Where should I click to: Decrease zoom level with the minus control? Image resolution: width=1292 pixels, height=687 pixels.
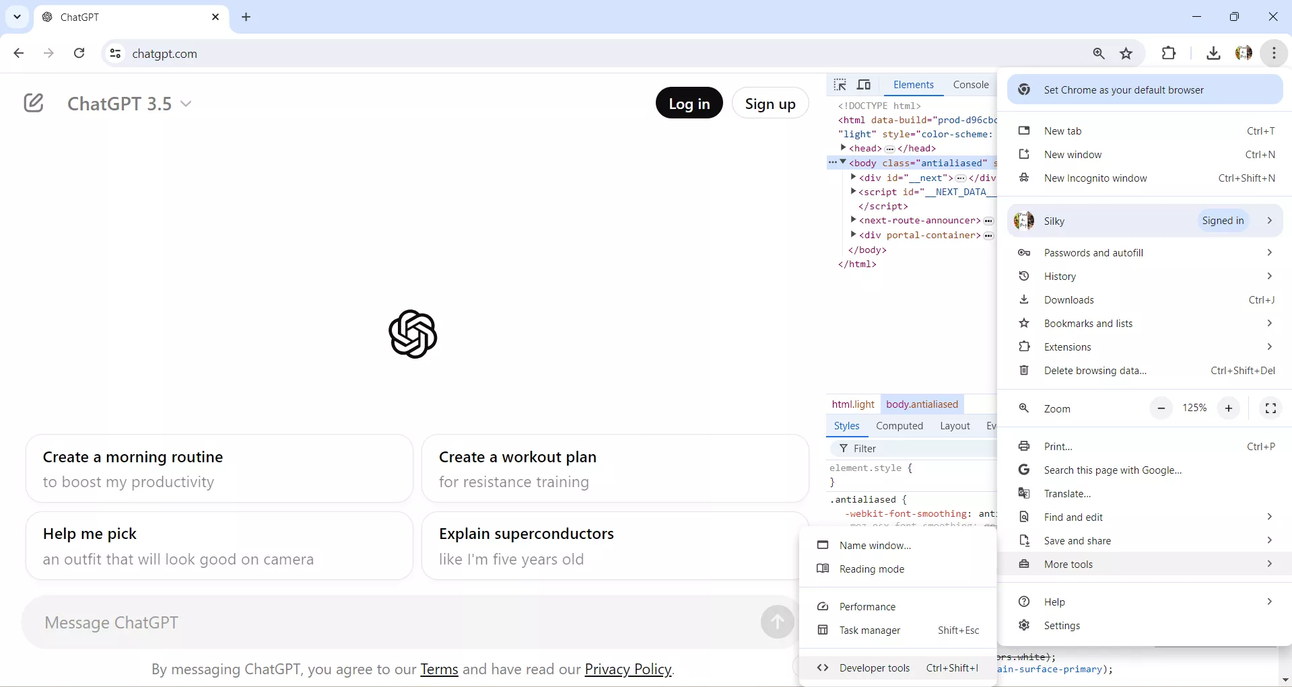tap(1161, 408)
